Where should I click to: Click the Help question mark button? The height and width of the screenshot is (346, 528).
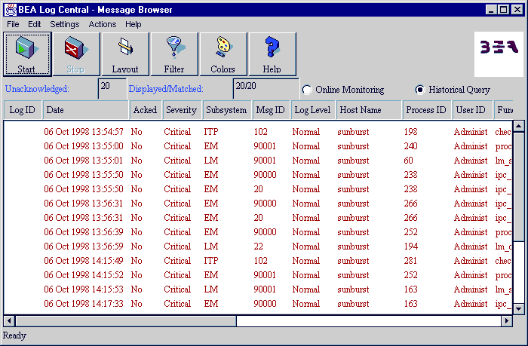[272, 54]
